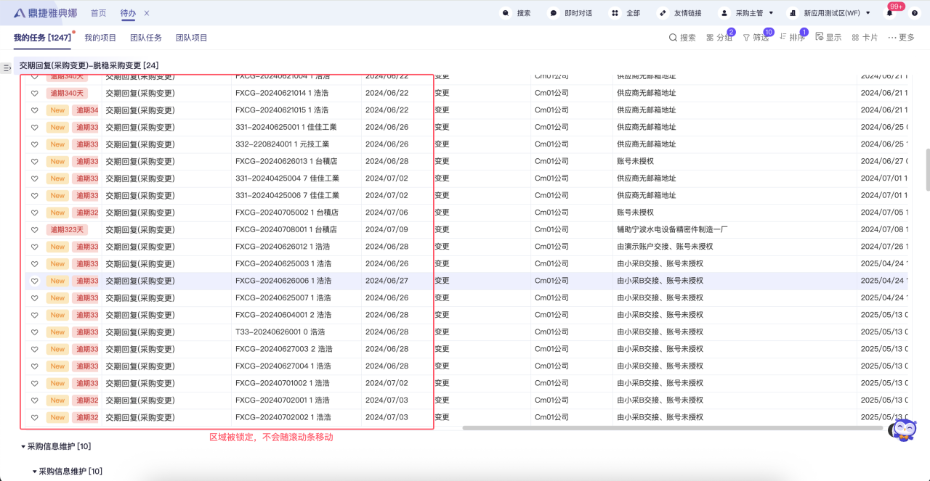Viewport: 930px width, 481px height.
Task: Click the sidebar collapse icon at left edge
Action: [7, 67]
